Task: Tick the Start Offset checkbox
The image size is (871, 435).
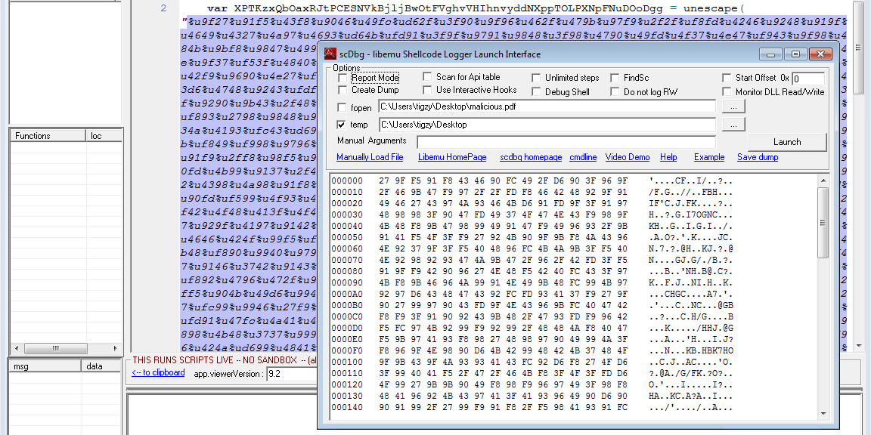Action: click(x=727, y=78)
